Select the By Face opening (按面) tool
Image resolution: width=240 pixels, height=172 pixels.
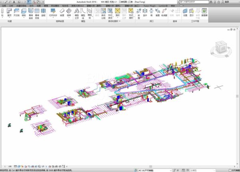139,14
